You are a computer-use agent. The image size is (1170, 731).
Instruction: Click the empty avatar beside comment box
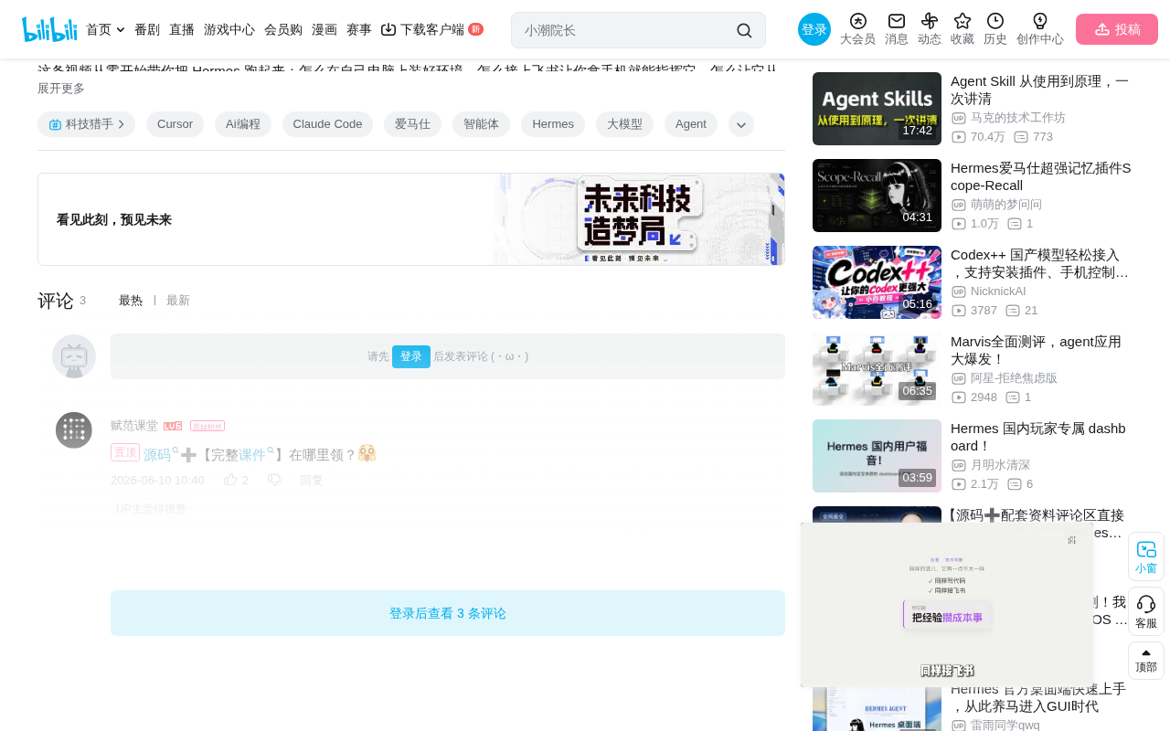tap(74, 356)
